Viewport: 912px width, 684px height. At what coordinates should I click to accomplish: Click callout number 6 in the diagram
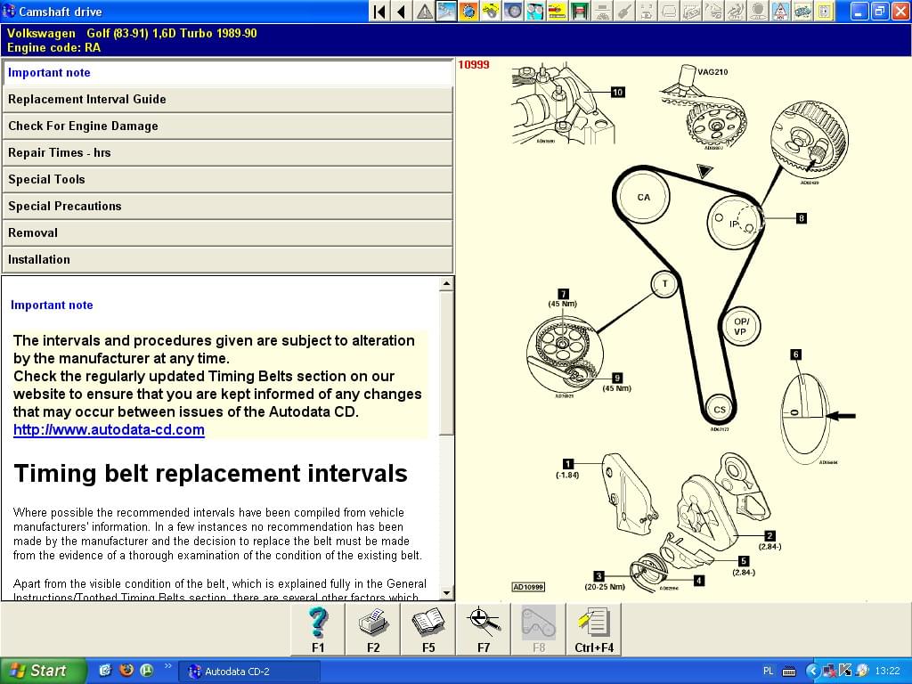(795, 354)
